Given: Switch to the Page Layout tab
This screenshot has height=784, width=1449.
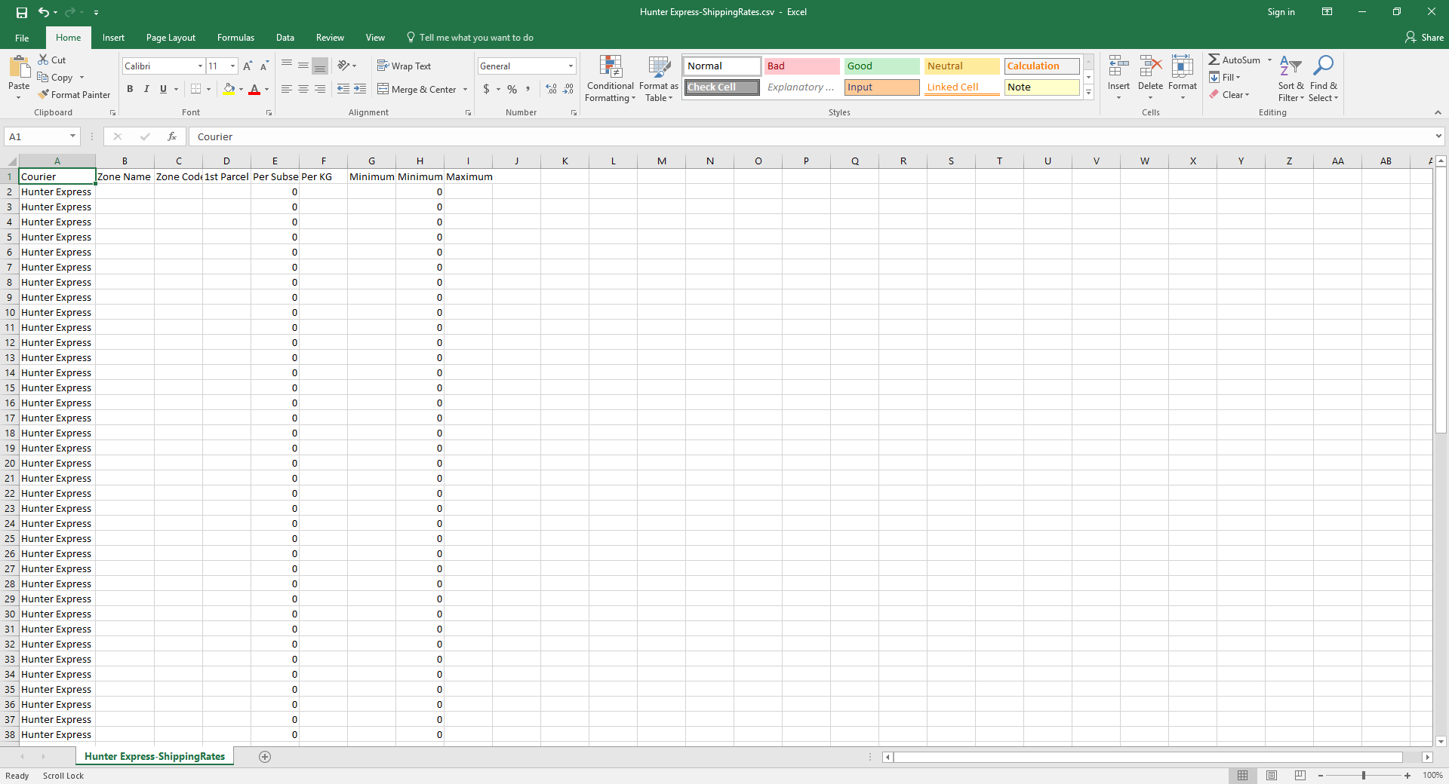Looking at the screenshot, I should (171, 38).
